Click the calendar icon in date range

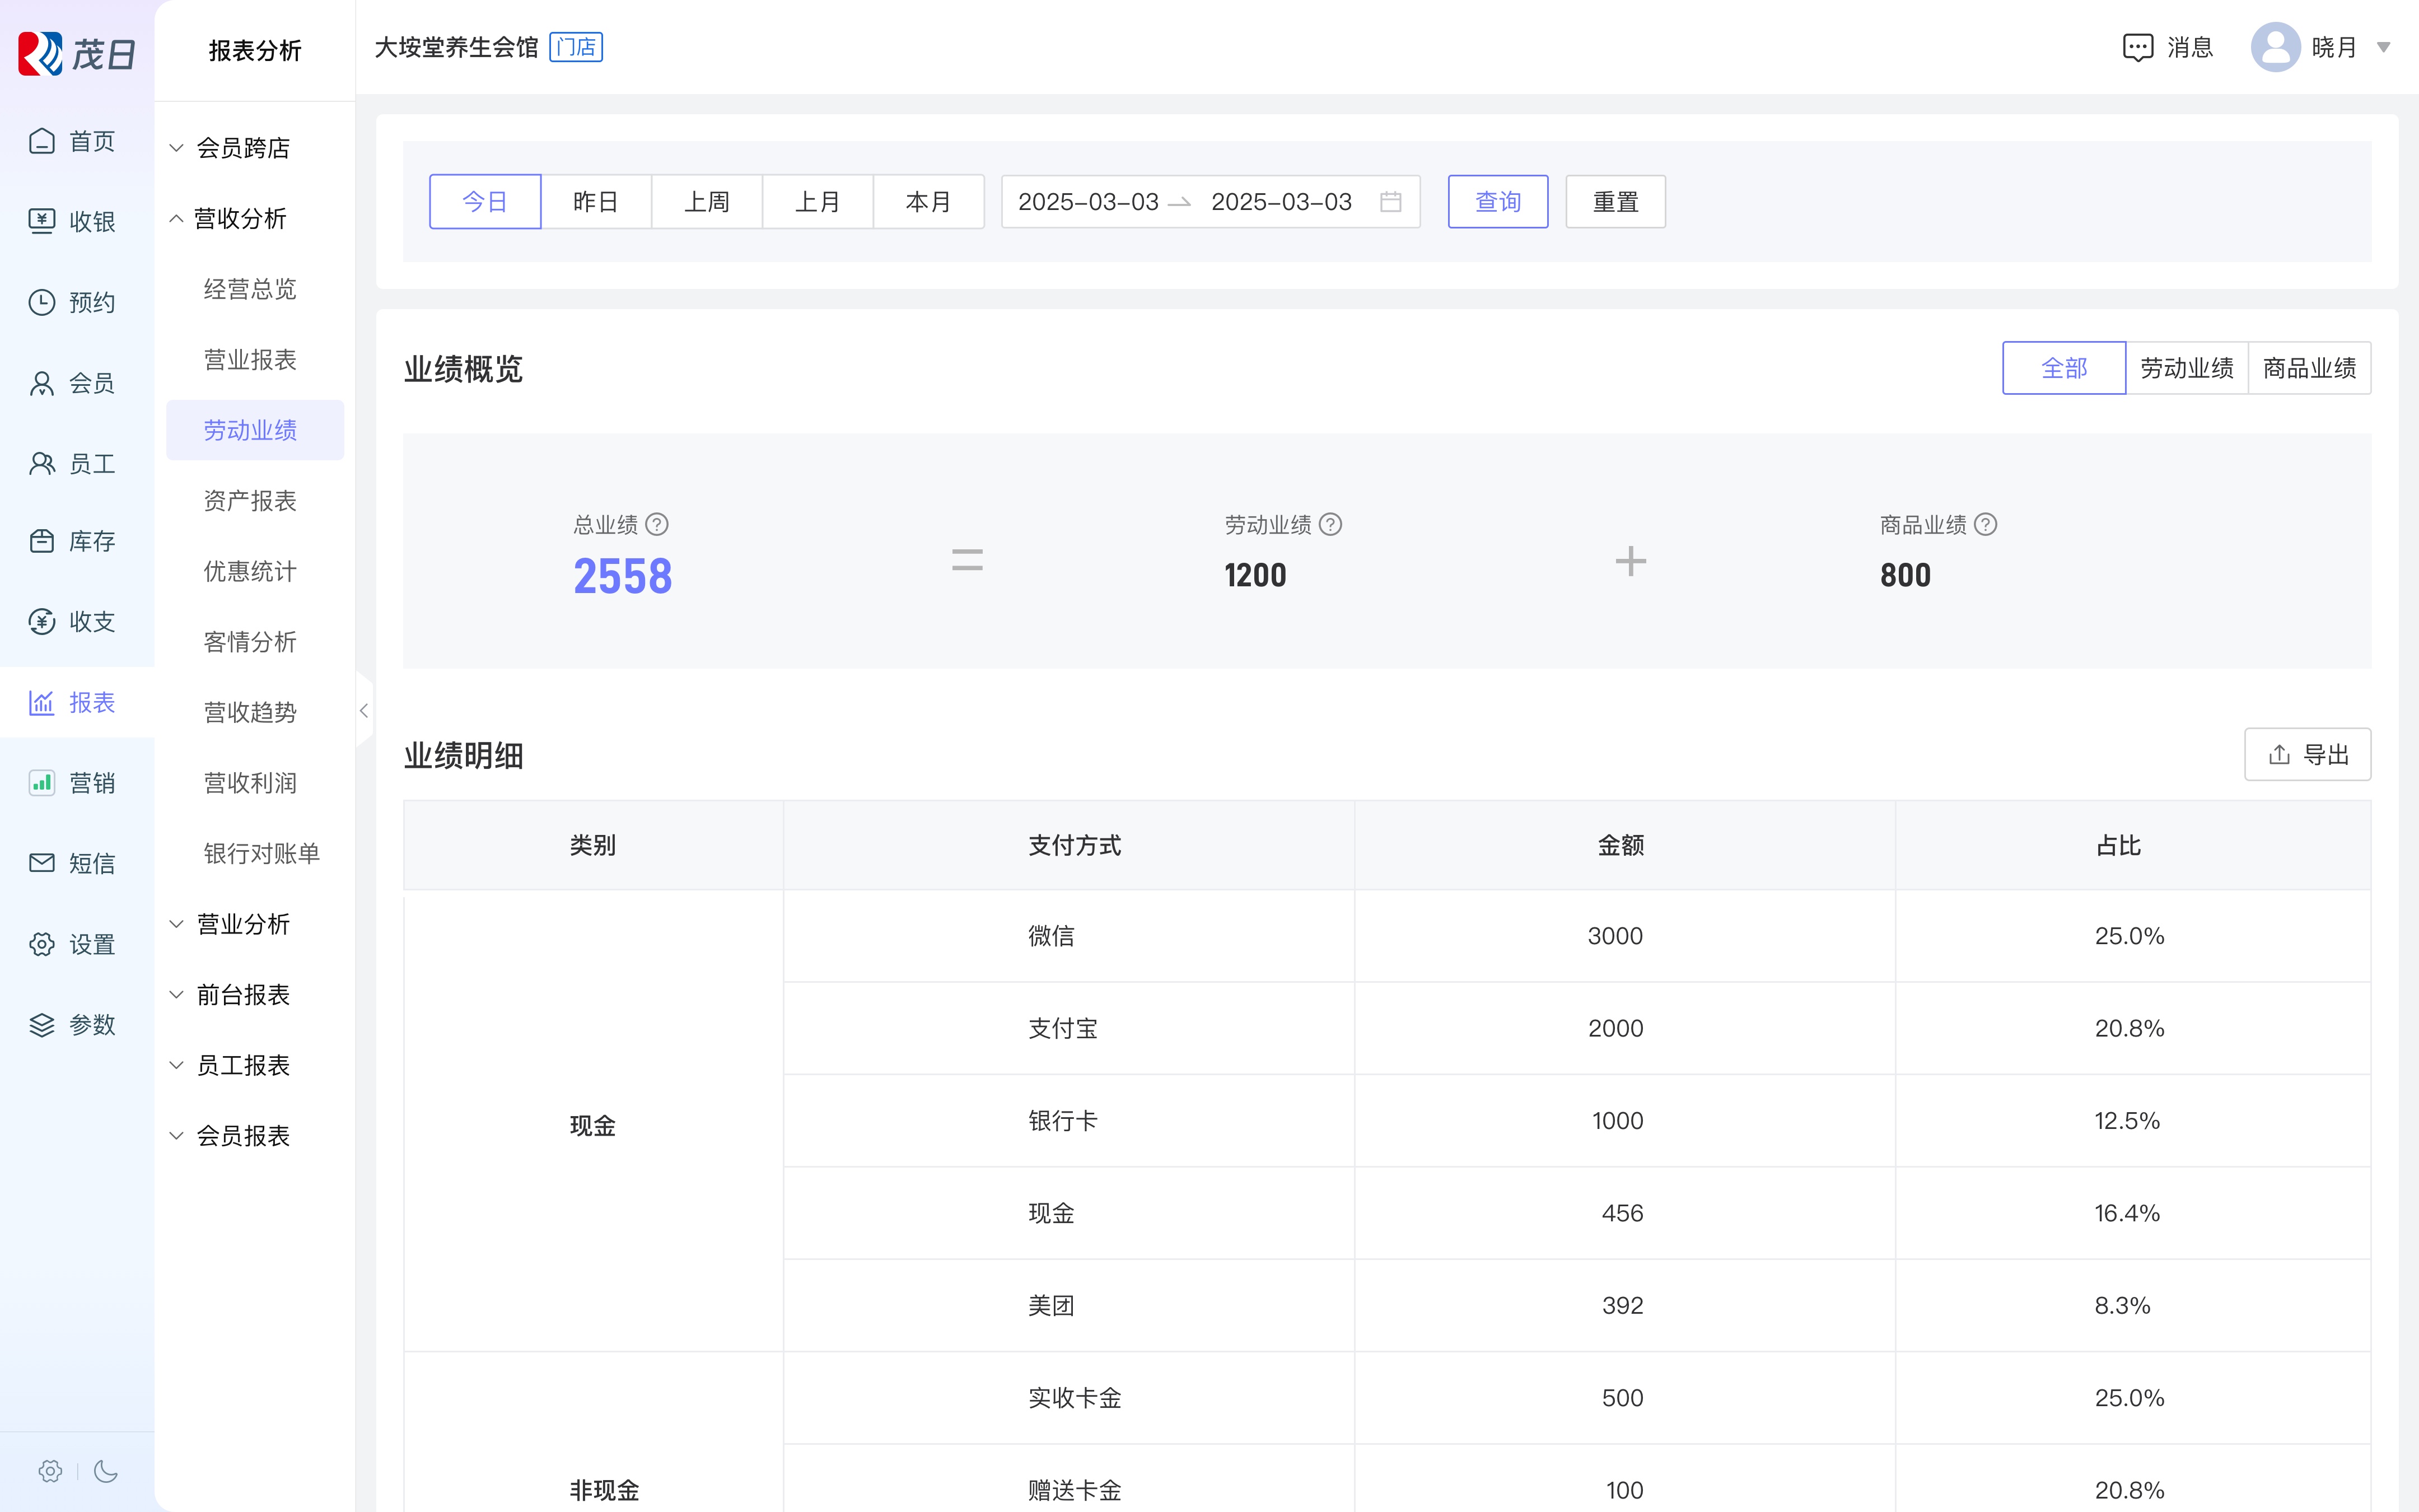[x=1390, y=202]
